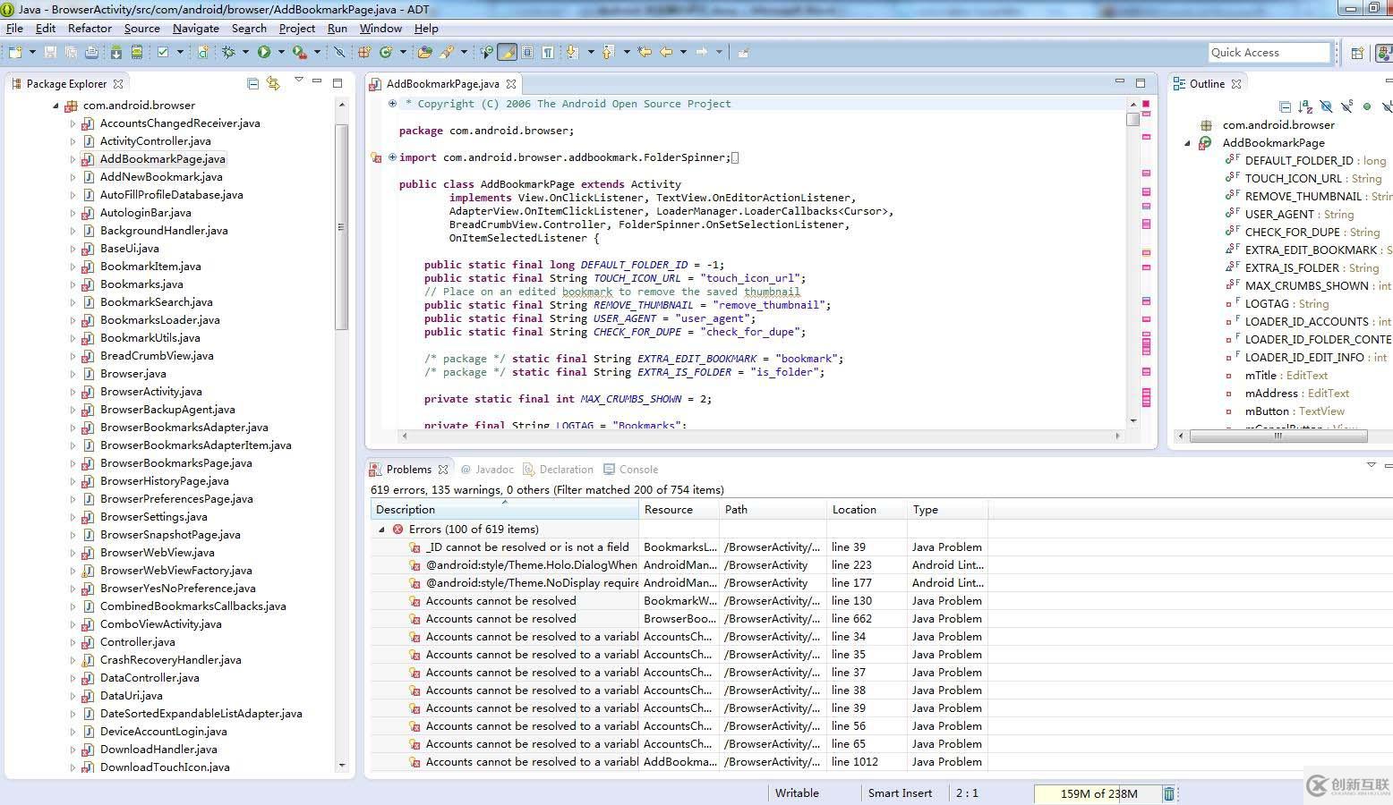Toggle Hide Non-Public Members in Outline
The width and height of the screenshot is (1393, 805).
(1367, 106)
